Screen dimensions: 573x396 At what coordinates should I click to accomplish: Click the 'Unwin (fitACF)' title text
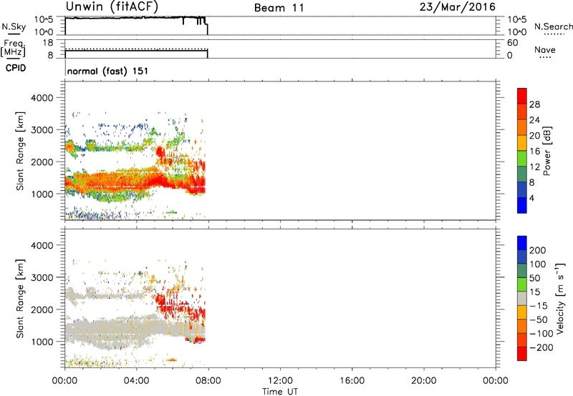tap(112, 7)
